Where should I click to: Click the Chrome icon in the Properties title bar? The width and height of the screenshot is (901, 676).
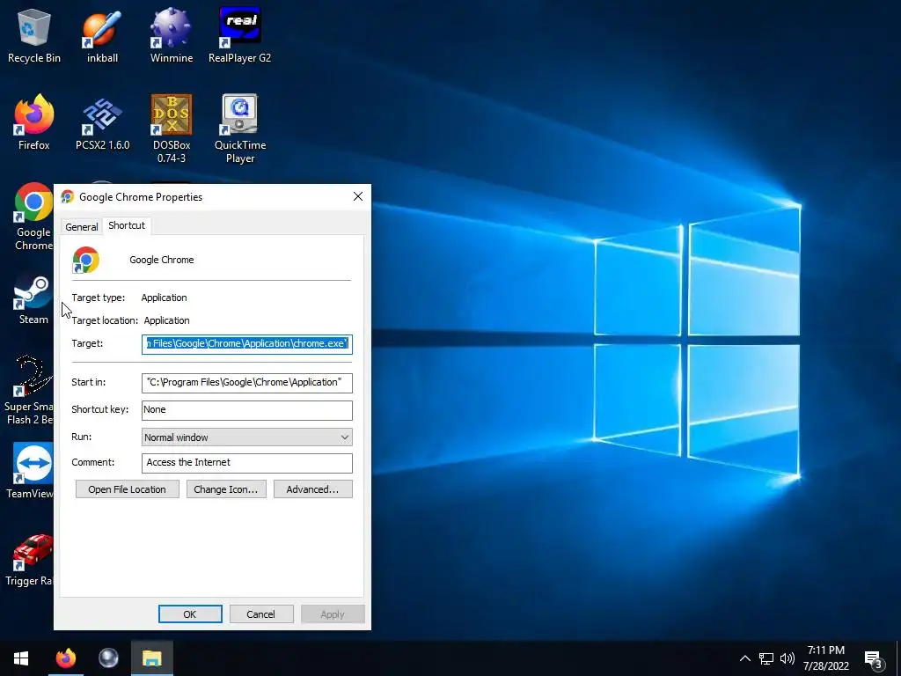pos(67,196)
